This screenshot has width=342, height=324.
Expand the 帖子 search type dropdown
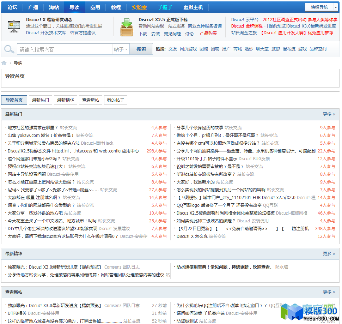(x=121, y=49)
